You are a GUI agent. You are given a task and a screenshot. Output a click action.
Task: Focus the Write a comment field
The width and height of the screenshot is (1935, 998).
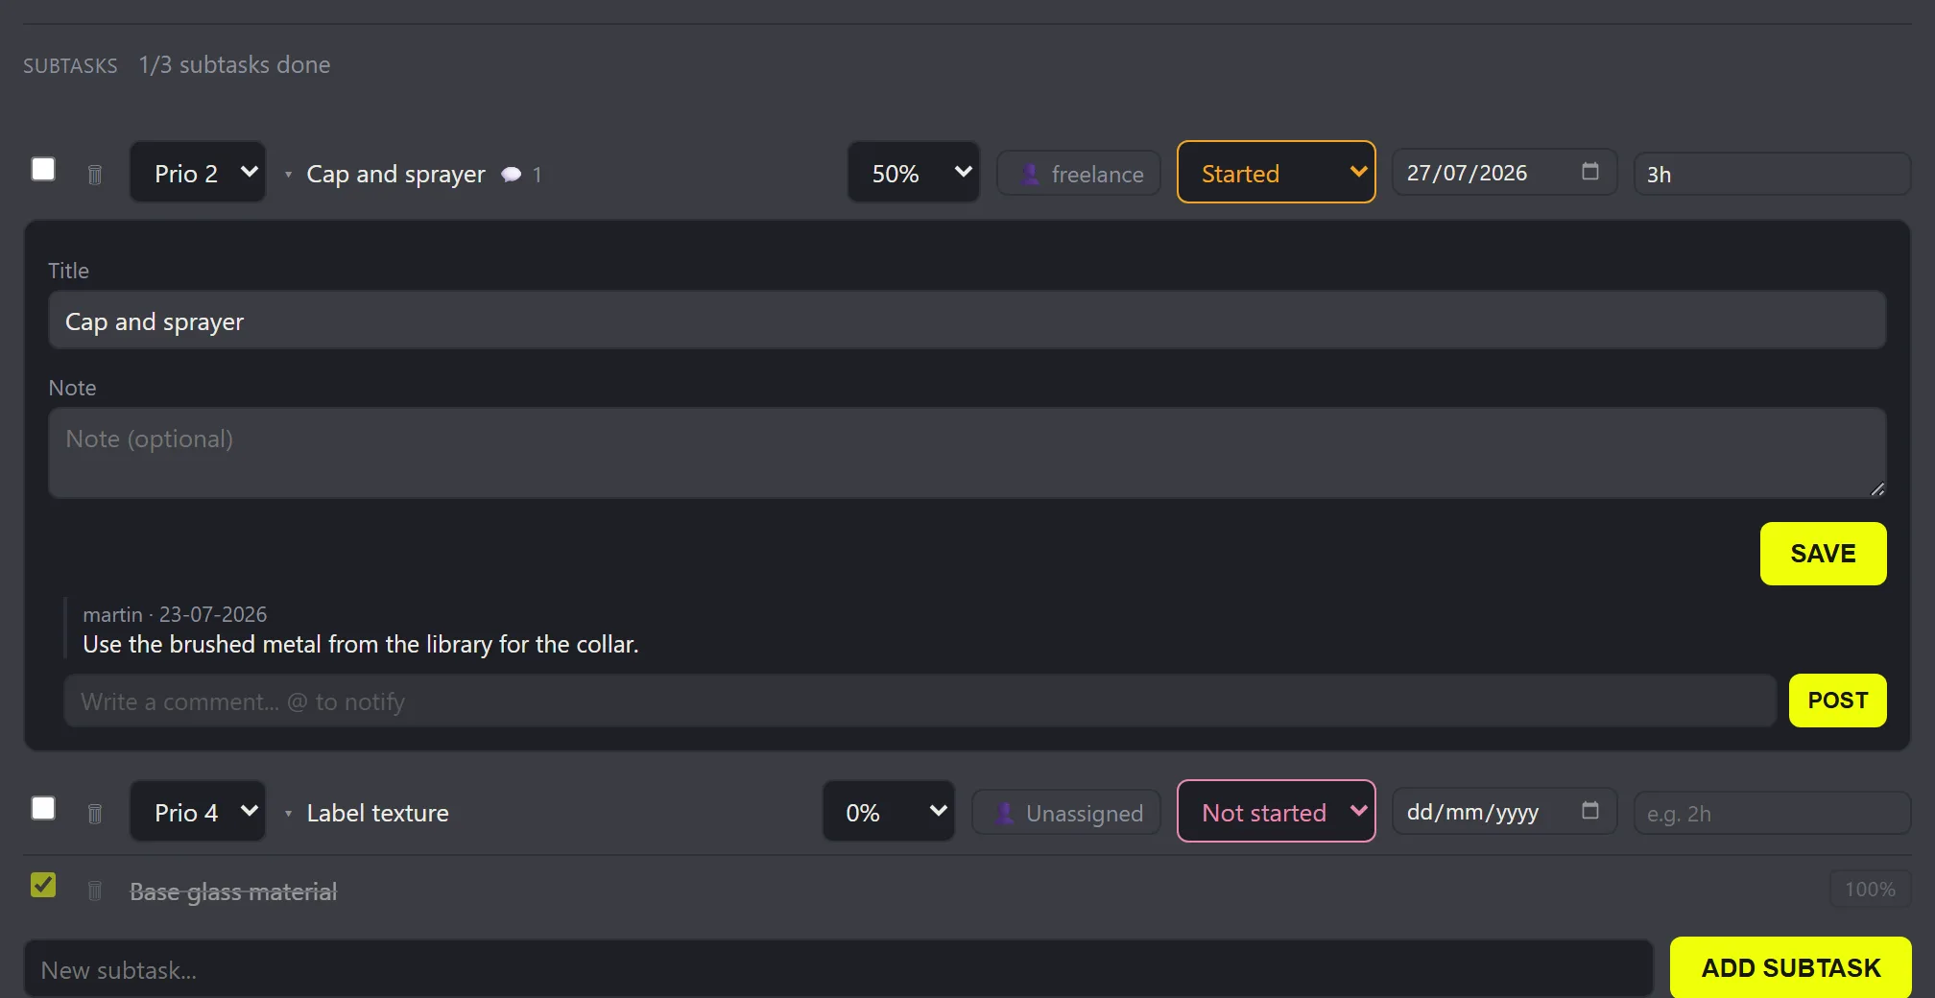coord(920,701)
